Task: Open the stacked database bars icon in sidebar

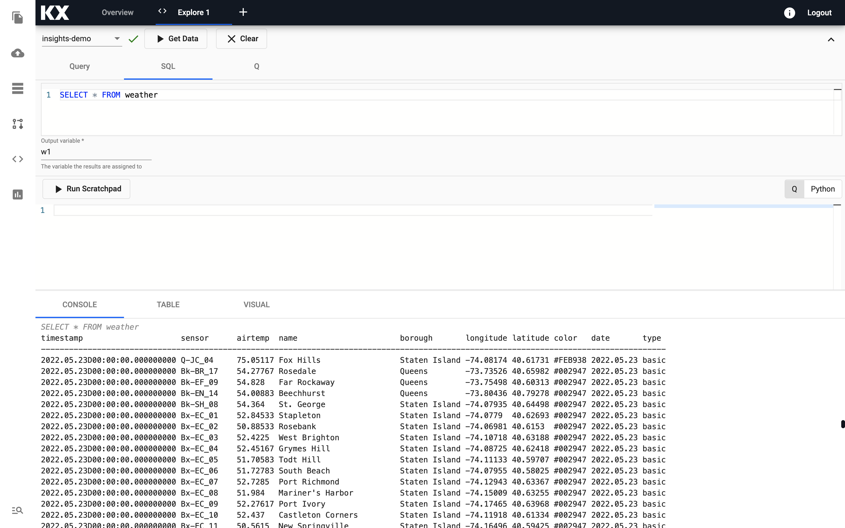Action: coord(17,88)
